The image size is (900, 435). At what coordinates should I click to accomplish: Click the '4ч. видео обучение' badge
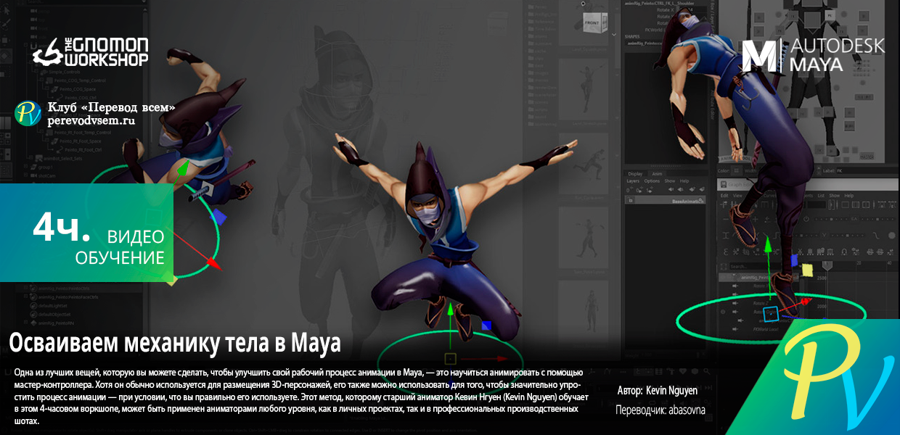(x=87, y=232)
